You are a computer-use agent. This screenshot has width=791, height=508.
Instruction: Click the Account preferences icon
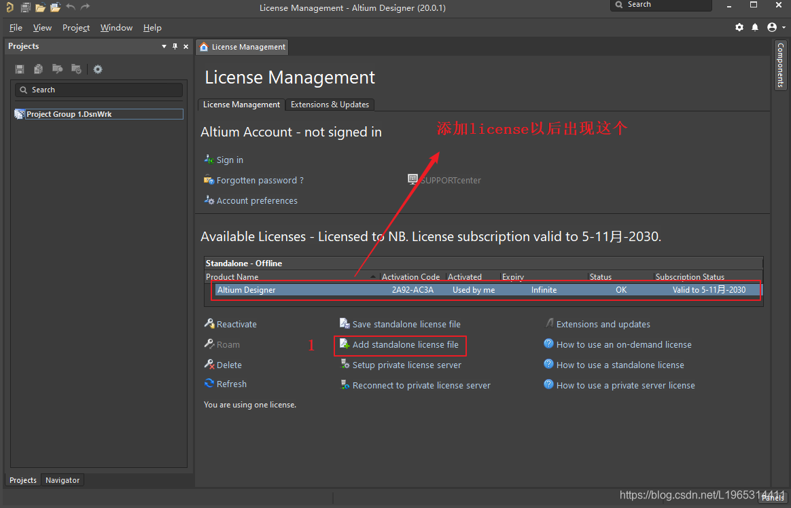tap(209, 200)
